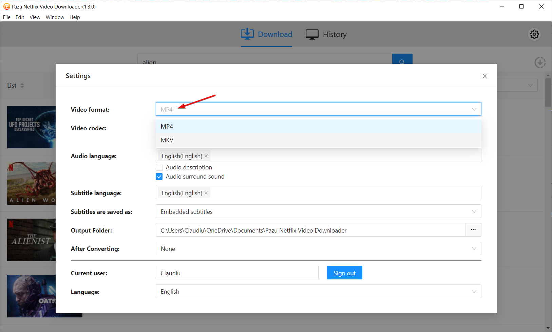Click the download queue icon
Image resolution: width=552 pixels, height=332 pixels.
[x=540, y=62]
